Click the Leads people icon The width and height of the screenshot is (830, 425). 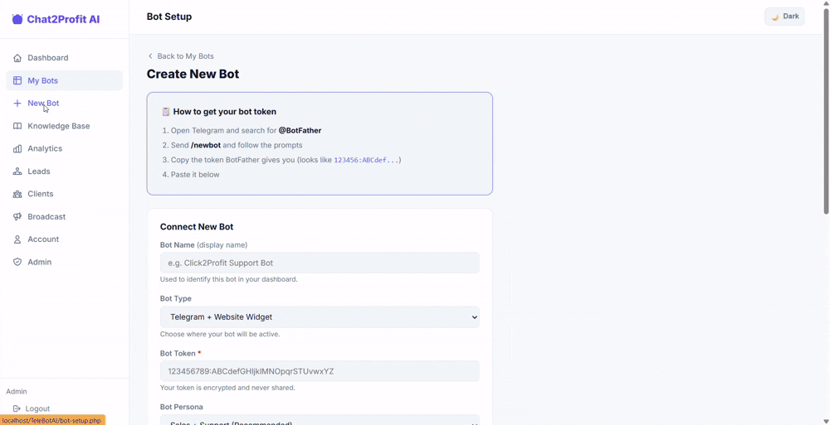click(17, 171)
